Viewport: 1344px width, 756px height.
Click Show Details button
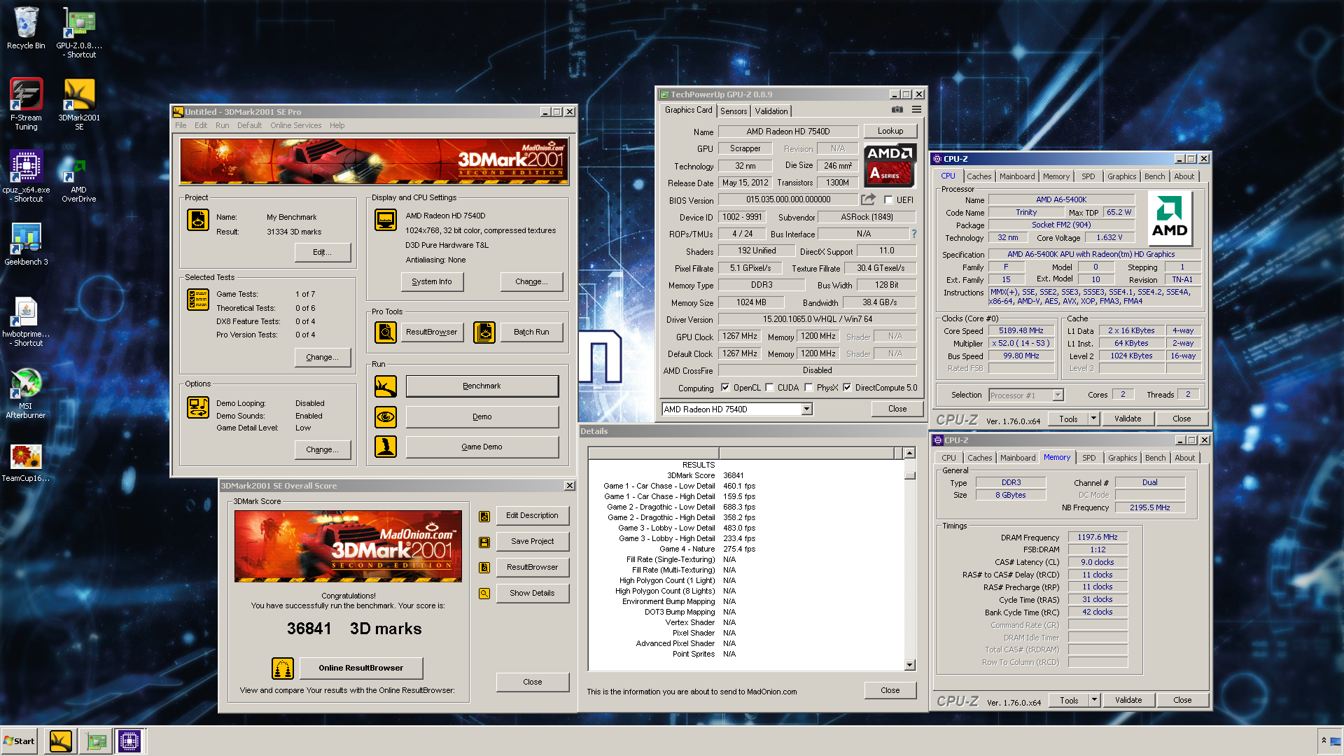click(532, 593)
